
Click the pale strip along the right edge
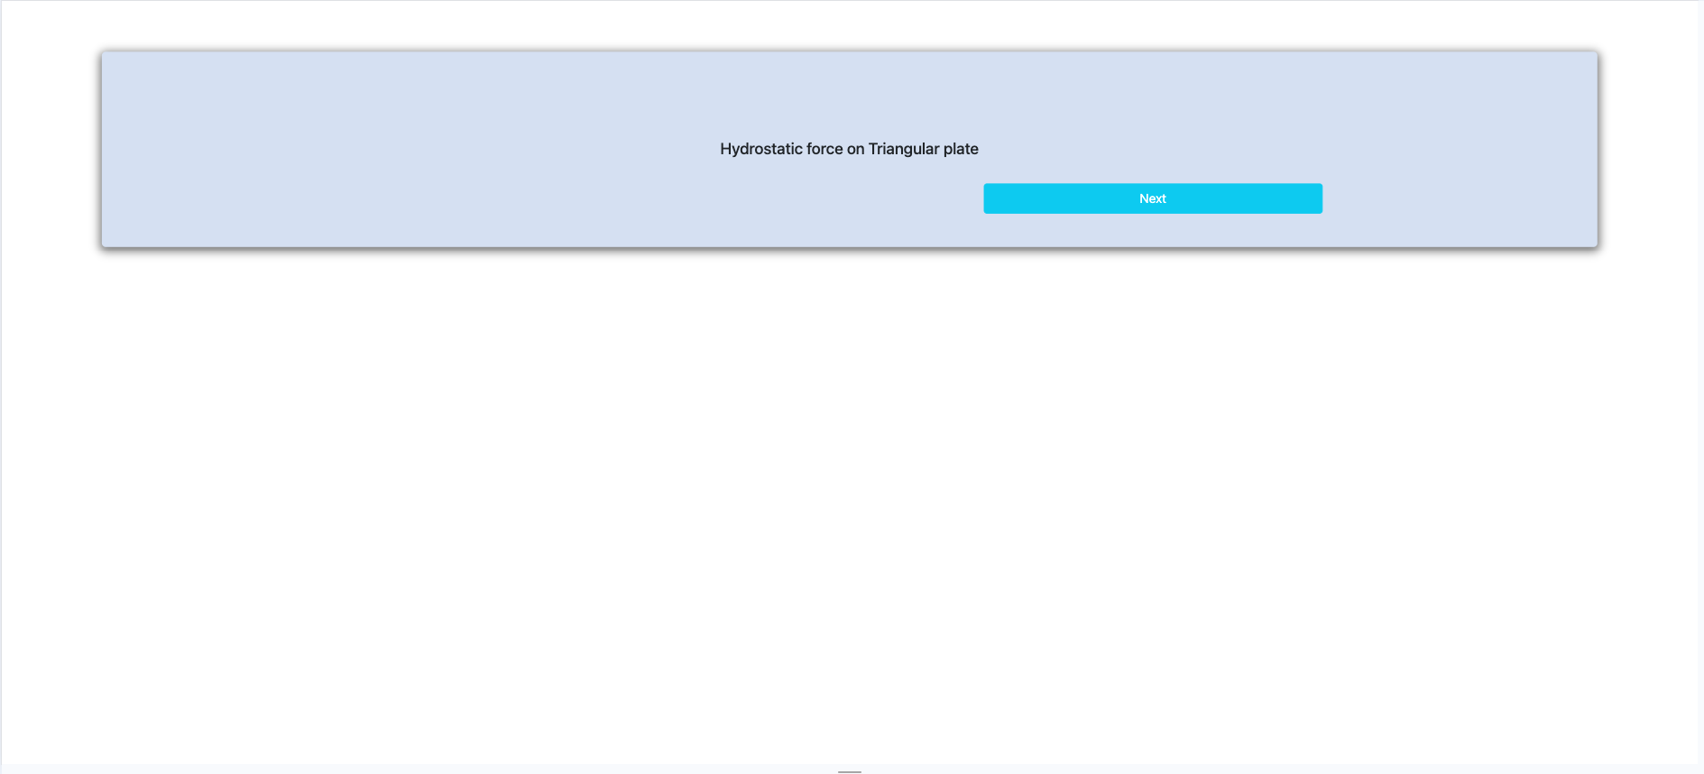(x=1700, y=388)
